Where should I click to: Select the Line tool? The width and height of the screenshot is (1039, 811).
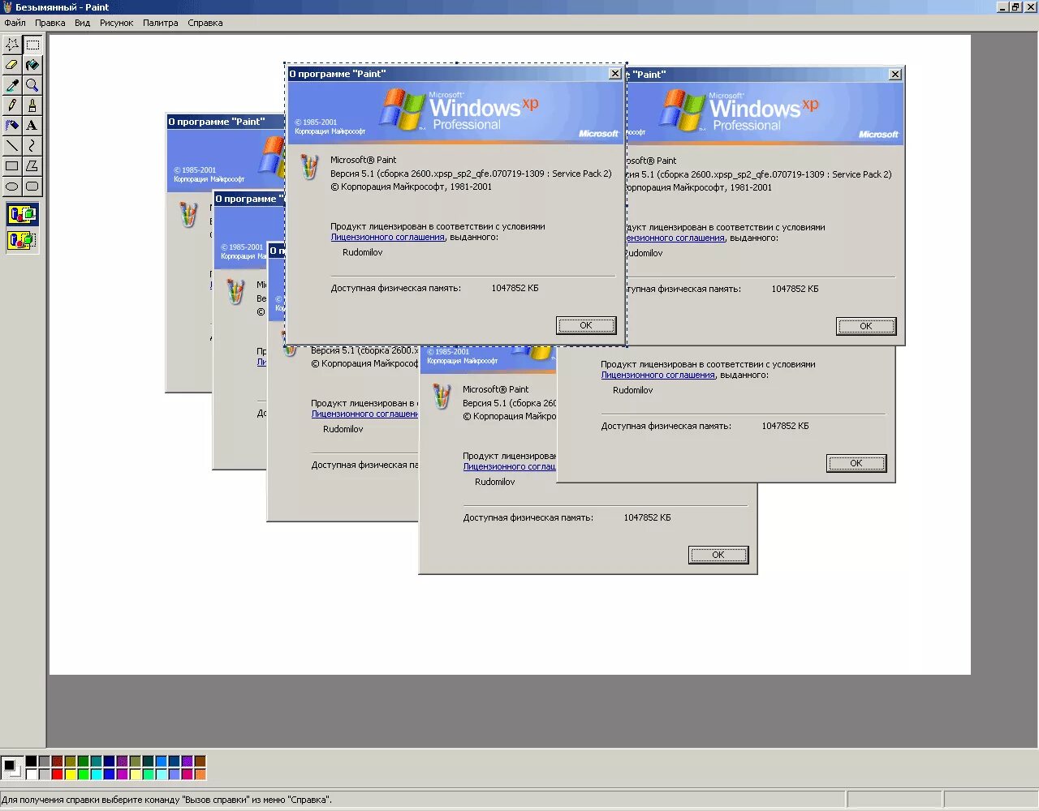(x=12, y=146)
